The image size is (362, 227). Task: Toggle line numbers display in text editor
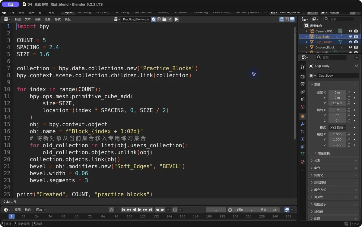coord(281,19)
